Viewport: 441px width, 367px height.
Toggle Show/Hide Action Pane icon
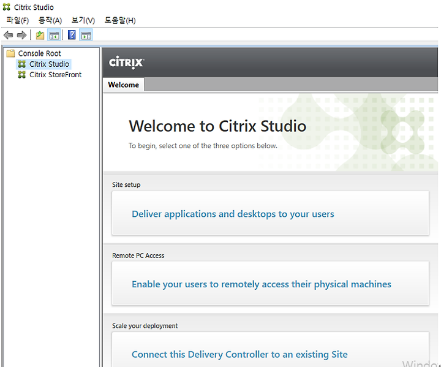86,35
